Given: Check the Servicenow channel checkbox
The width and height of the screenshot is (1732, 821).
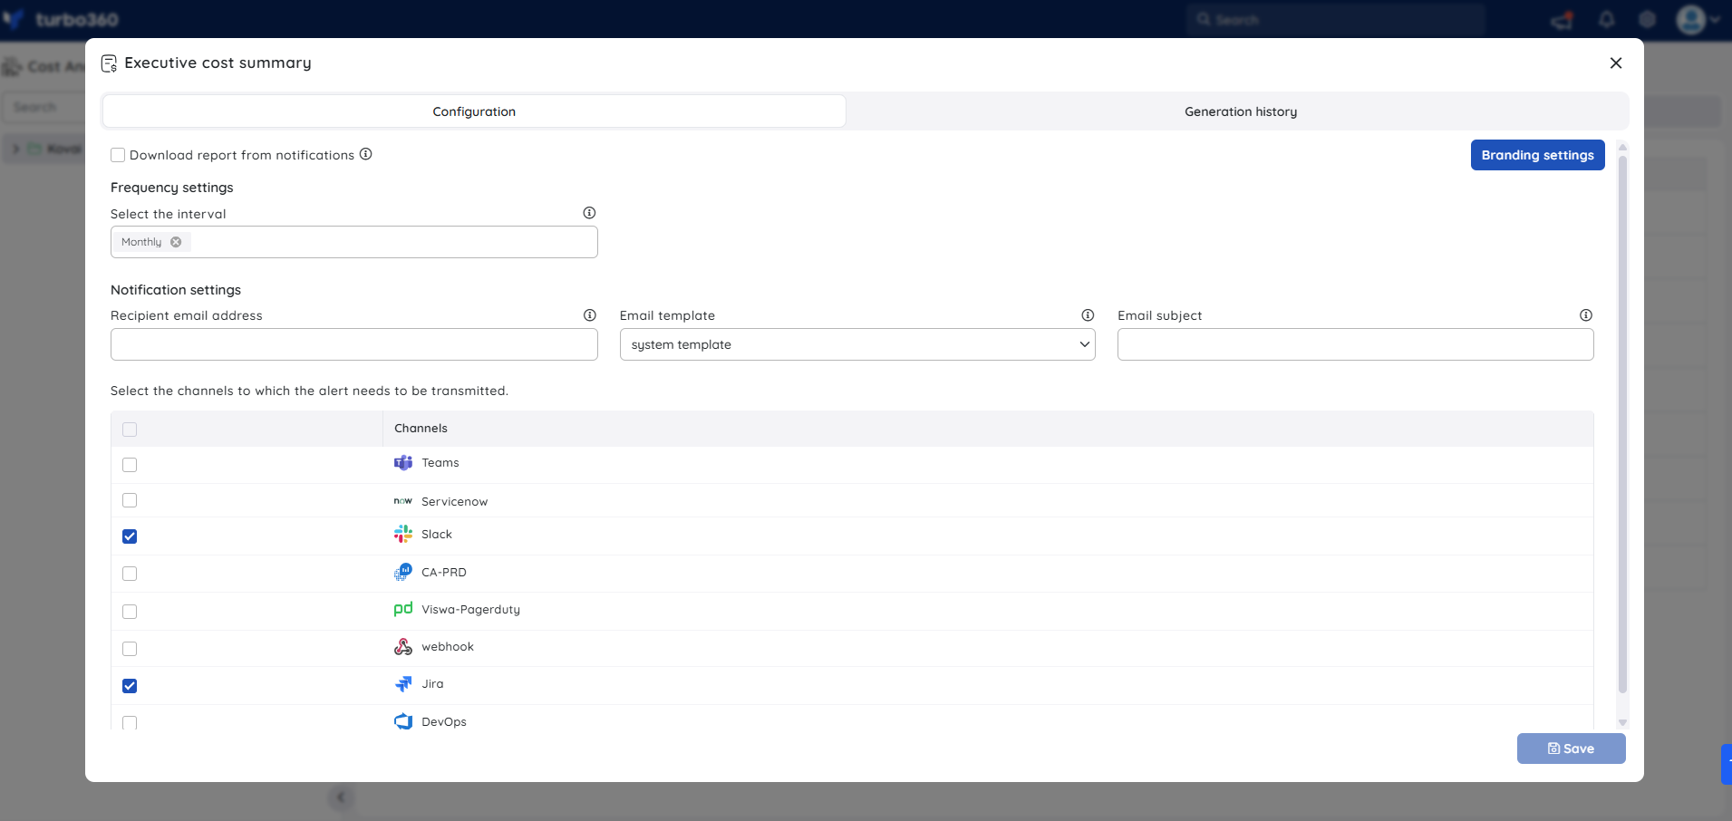Looking at the screenshot, I should [130, 500].
